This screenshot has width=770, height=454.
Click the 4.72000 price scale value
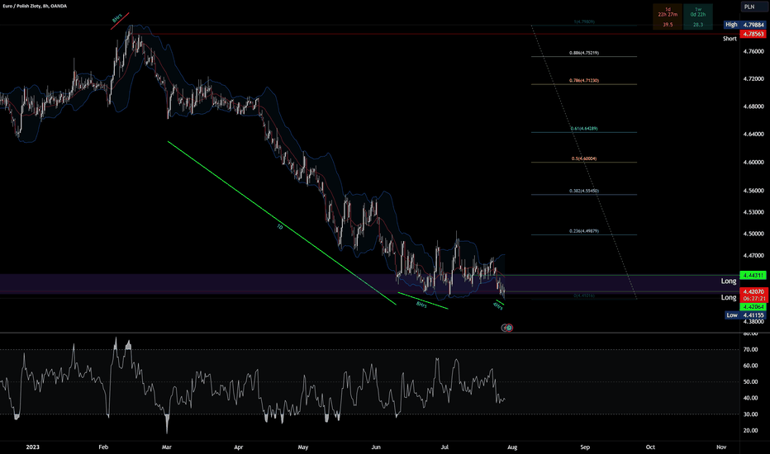pyautogui.click(x=753, y=78)
